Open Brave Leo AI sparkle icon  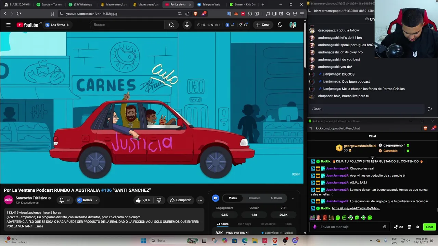[288, 14]
